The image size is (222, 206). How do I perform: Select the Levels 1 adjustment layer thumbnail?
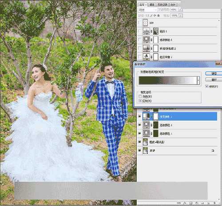[147, 31]
